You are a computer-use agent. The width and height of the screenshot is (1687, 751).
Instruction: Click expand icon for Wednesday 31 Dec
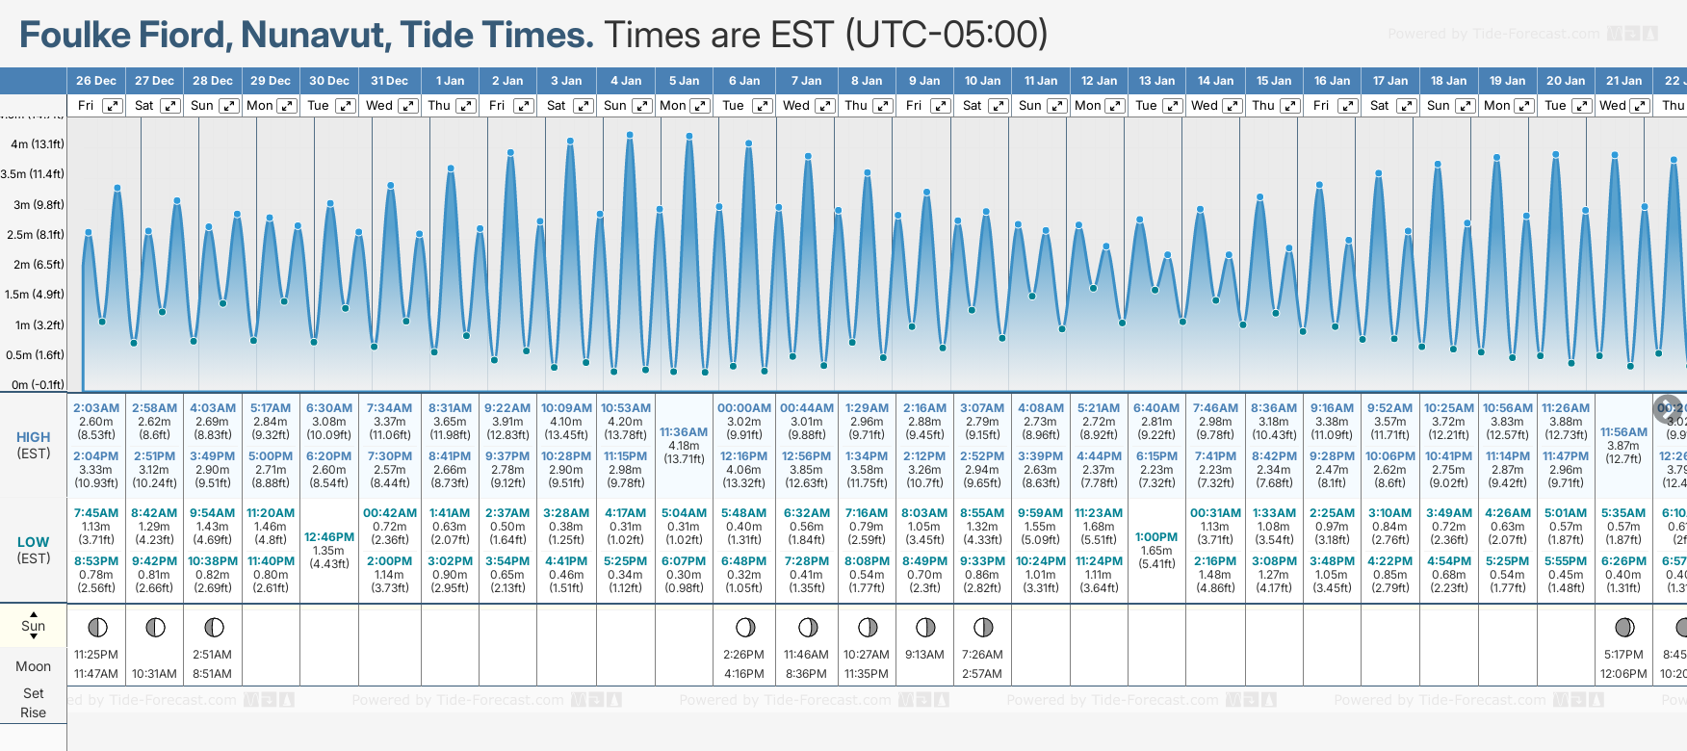[x=408, y=106]
